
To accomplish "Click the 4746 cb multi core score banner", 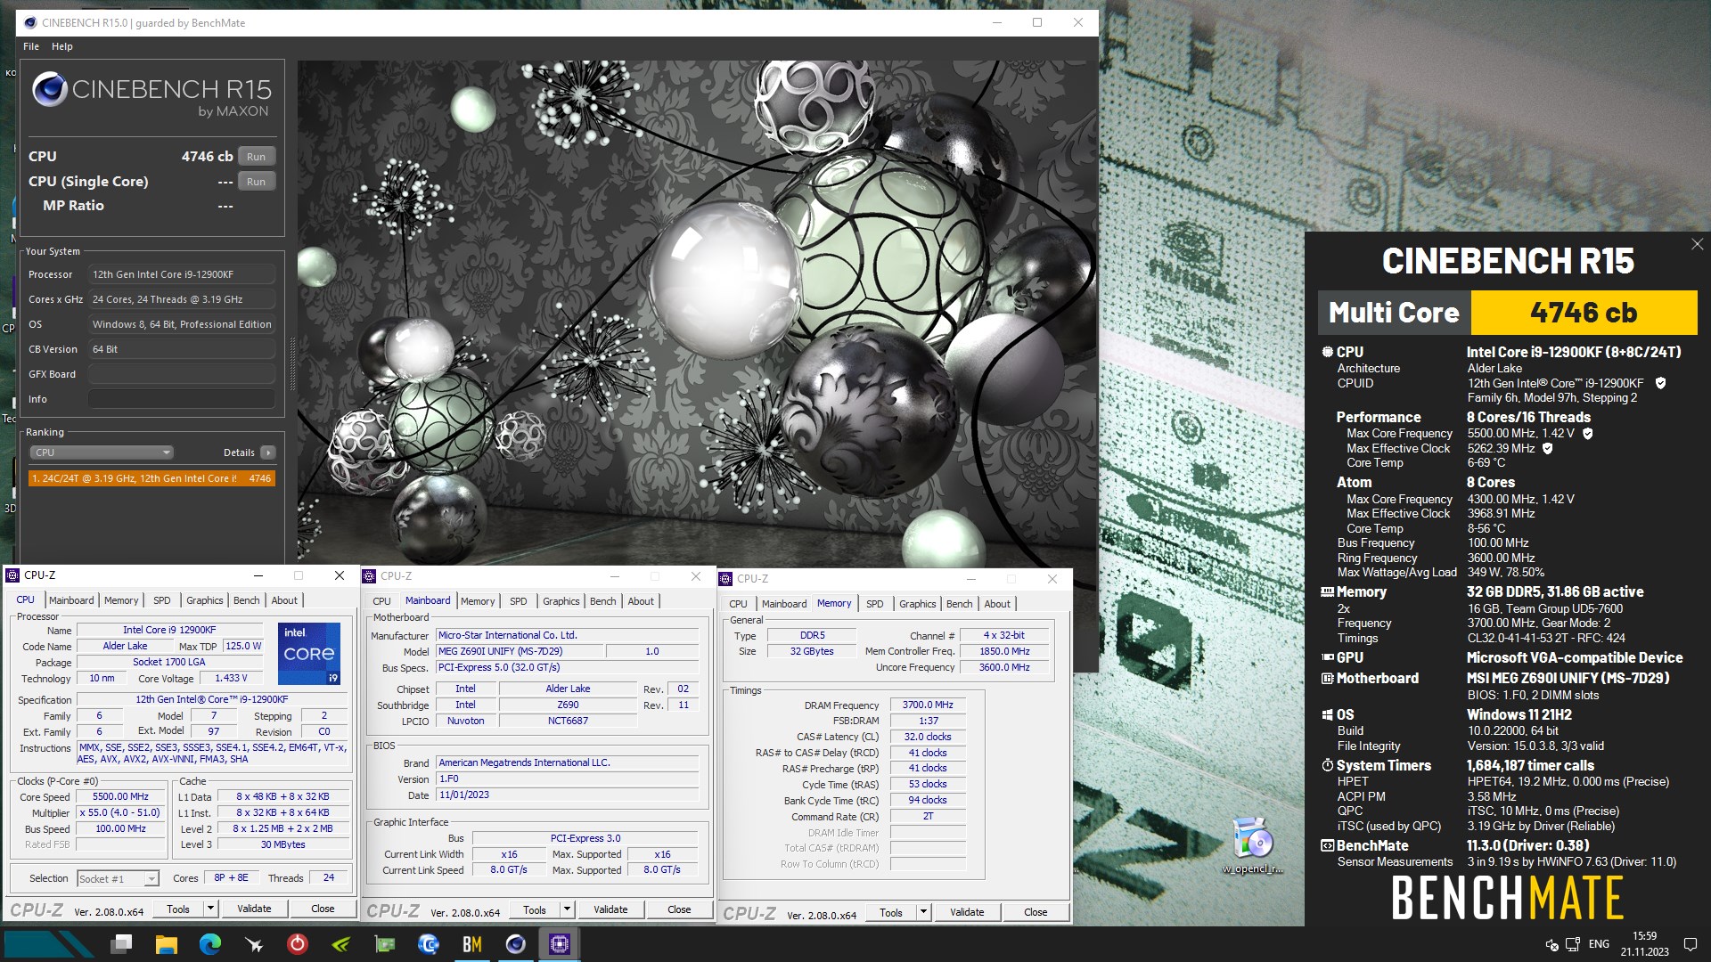I will tap(1584, 313).
